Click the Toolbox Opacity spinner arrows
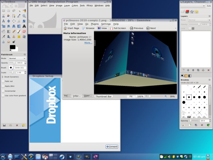The image size is (213, 160). (25, 63)
